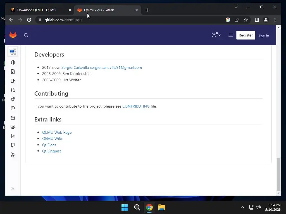Open the tab search dropdown arrow
The height and width of the screenshot is (214, 286).
tap(236, 7)
